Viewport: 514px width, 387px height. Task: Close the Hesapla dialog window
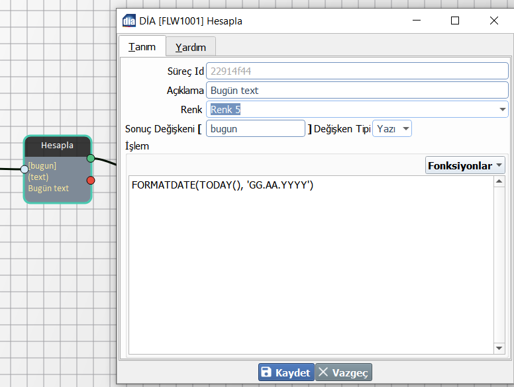coord(493,21)
